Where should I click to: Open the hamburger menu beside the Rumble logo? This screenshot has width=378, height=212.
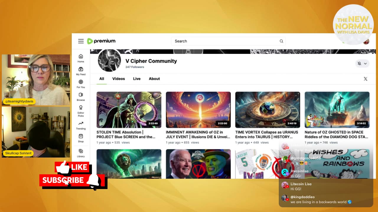click(81, 41)
